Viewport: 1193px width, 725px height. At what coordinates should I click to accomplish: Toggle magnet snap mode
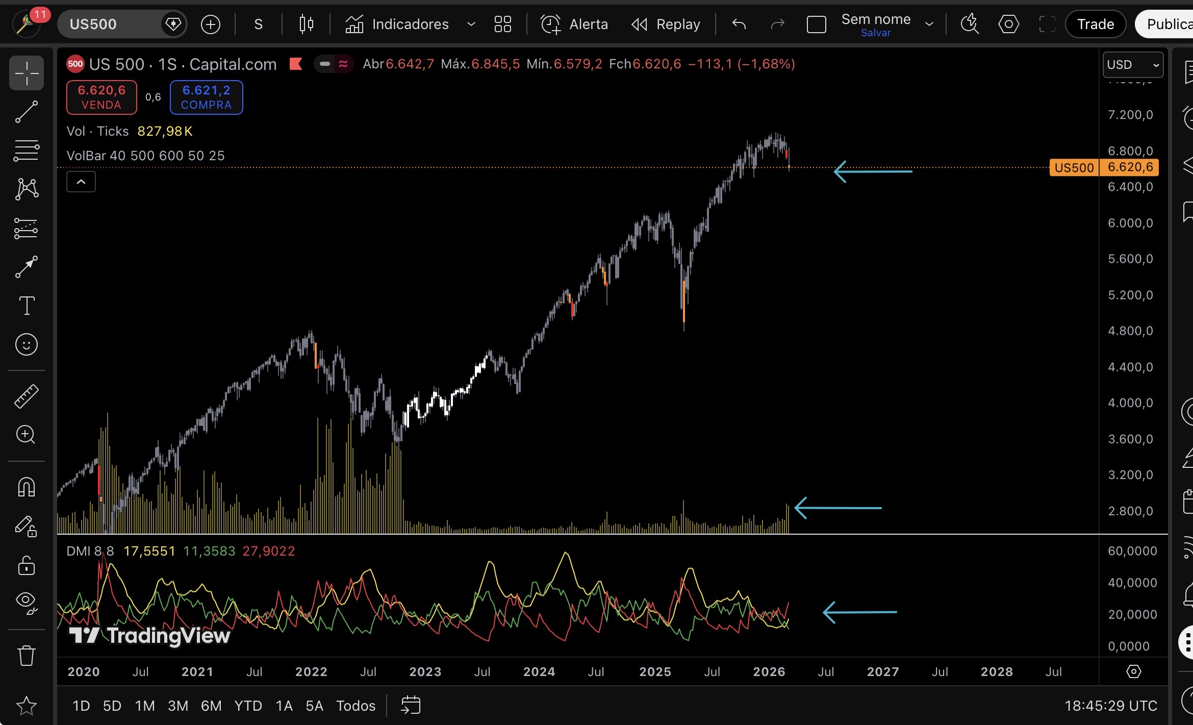26,487
